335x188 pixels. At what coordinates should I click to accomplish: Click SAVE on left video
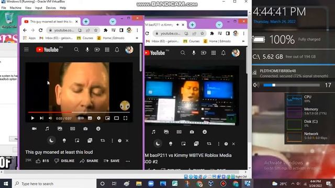(111, 161)
